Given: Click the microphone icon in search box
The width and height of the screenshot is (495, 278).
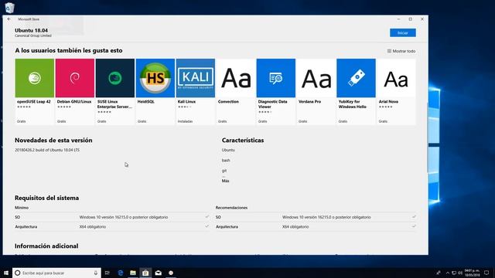Looking at the screenshot, I should 96,273.
